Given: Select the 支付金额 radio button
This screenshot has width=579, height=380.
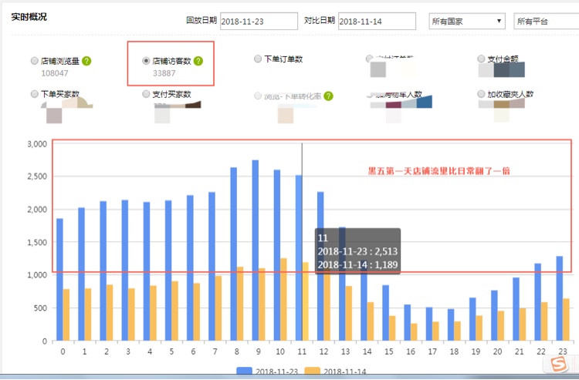Looking at the screenshot, I should (481, 59).
